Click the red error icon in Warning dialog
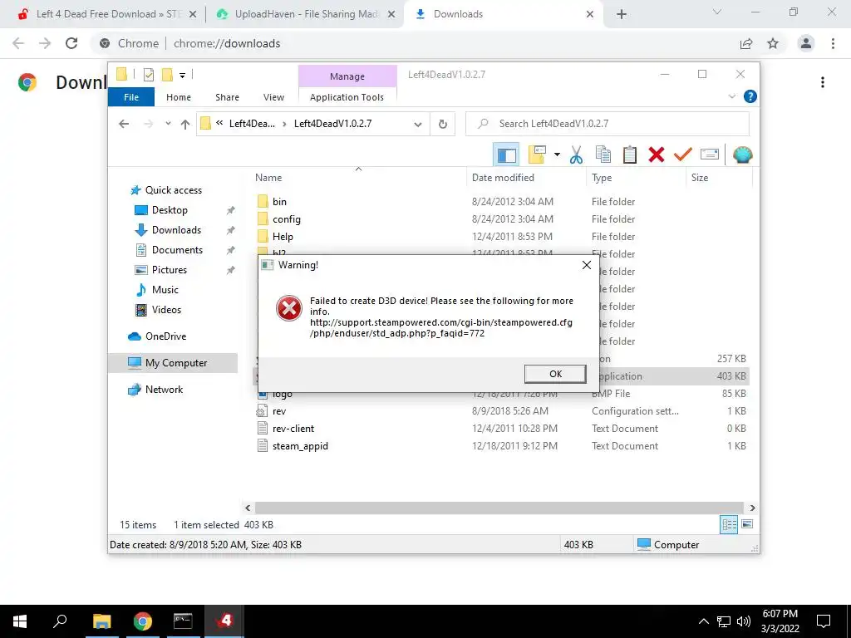Screen dimensions: 851x638 point(288,308)
